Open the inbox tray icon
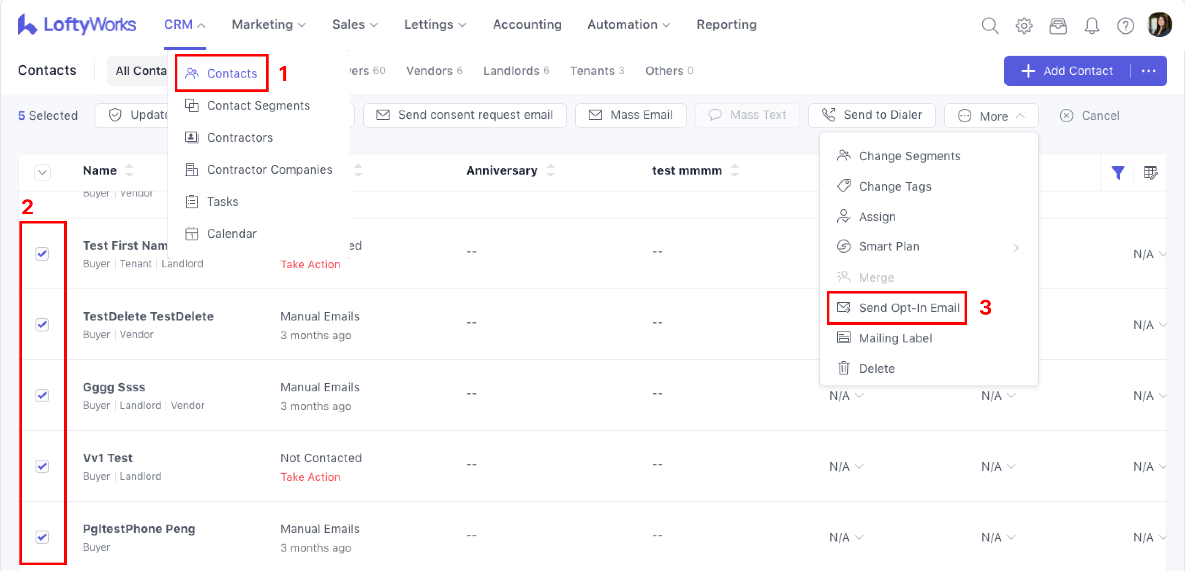Screen dimensions: 1185x571 point(1057,25)
